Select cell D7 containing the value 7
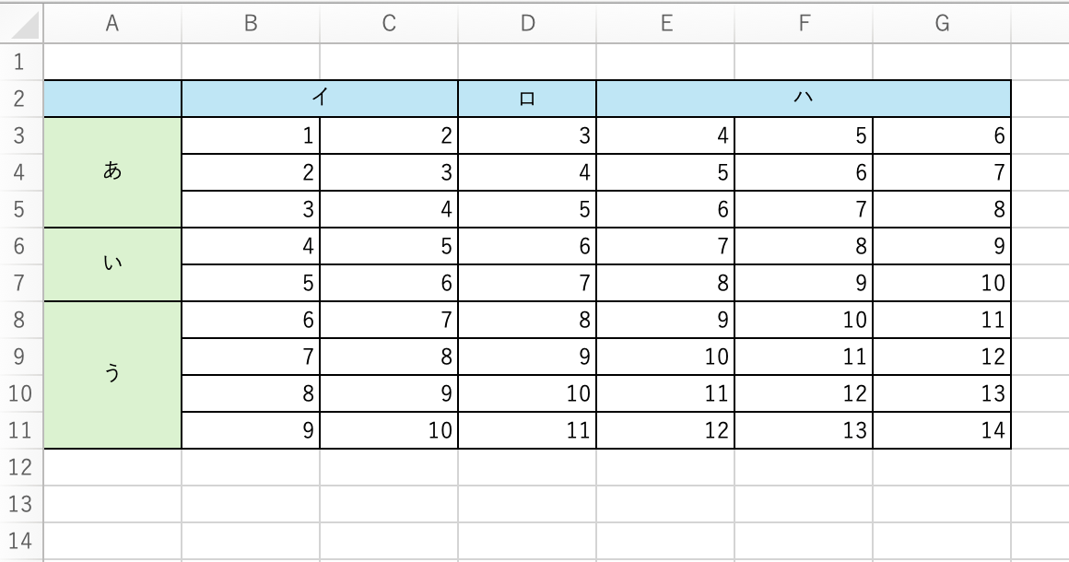Viewport: 1069px width, 562px height. click(527, 283)
